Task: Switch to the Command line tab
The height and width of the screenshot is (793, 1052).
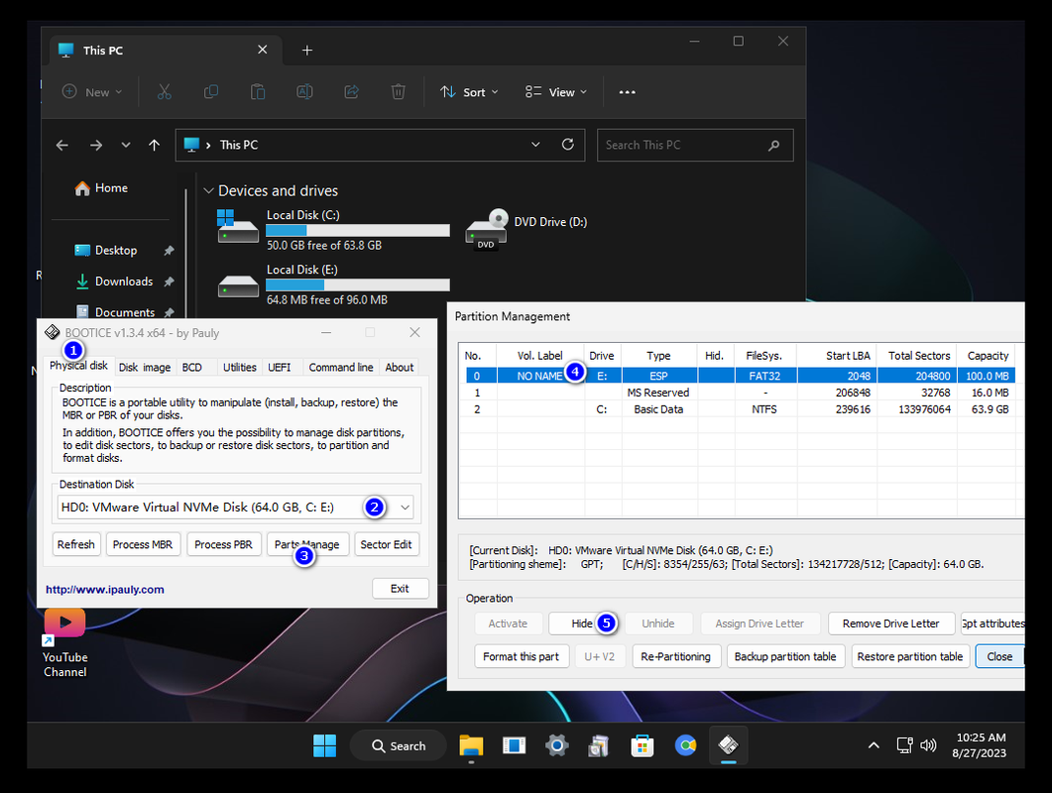Action: click(341, 368)
